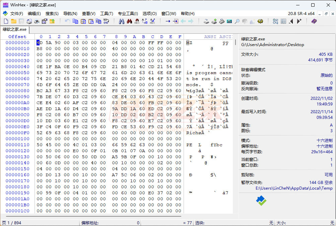Open the 文件(F) menu
Viewport: 336px width, 226px height.
click(x=16, y=14)
